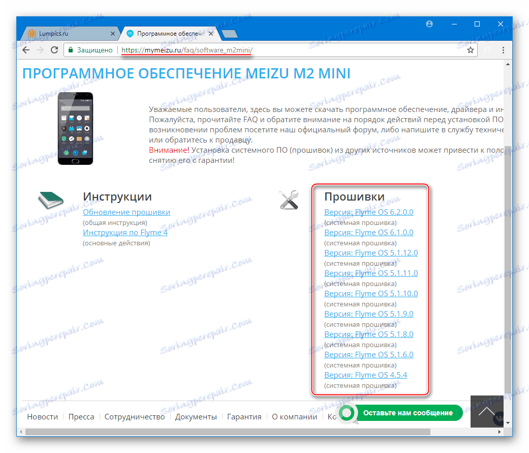Click the Оставьте нам сообщение button
The image size is (529, 453).
408,413
